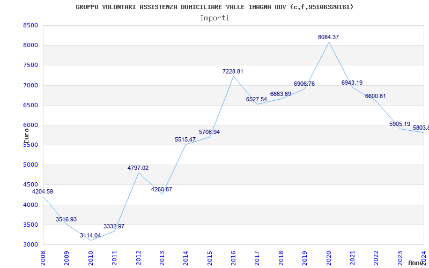Screen dimensions: 429x268
Task: Click the 4204.59 data label
Action: pos(43,192)
